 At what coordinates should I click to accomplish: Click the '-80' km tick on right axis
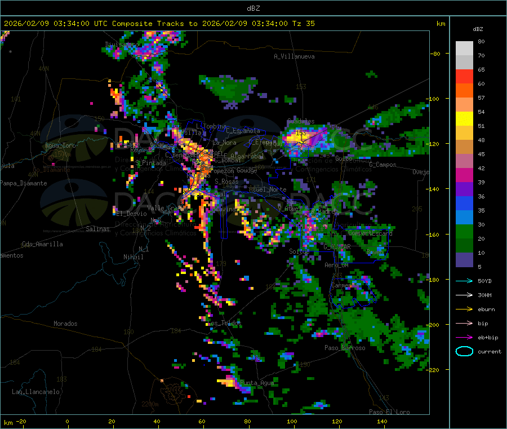point(435,54)
